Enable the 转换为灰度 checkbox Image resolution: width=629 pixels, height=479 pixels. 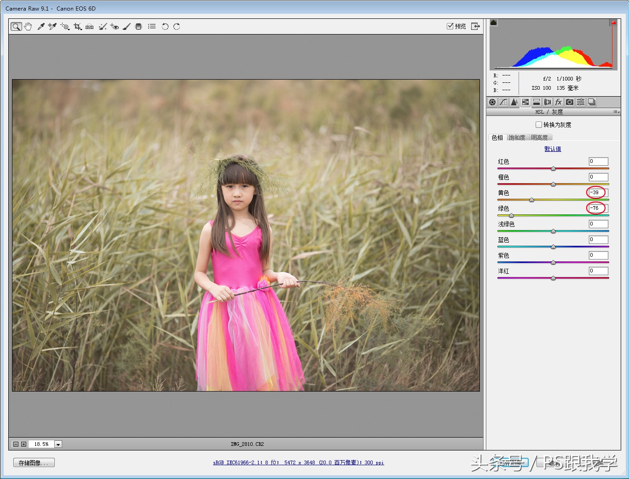(539, 125)
